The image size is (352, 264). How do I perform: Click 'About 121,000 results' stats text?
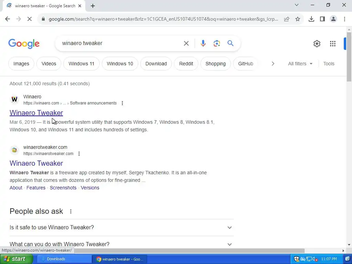[49, 84]
